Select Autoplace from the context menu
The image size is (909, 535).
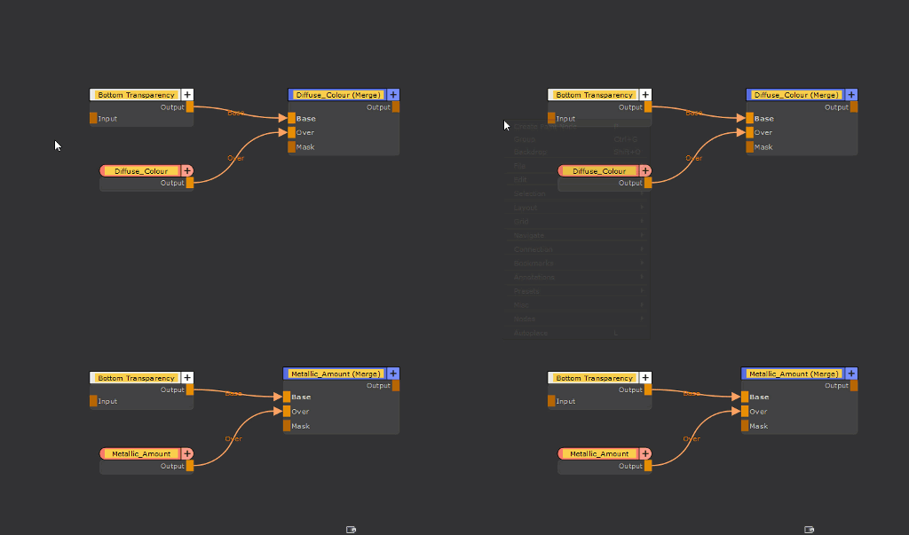coord(531,333)
